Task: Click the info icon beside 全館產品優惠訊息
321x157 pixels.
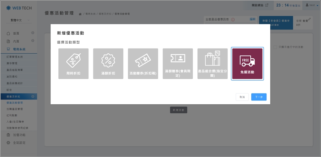Action: pos(233,19)
